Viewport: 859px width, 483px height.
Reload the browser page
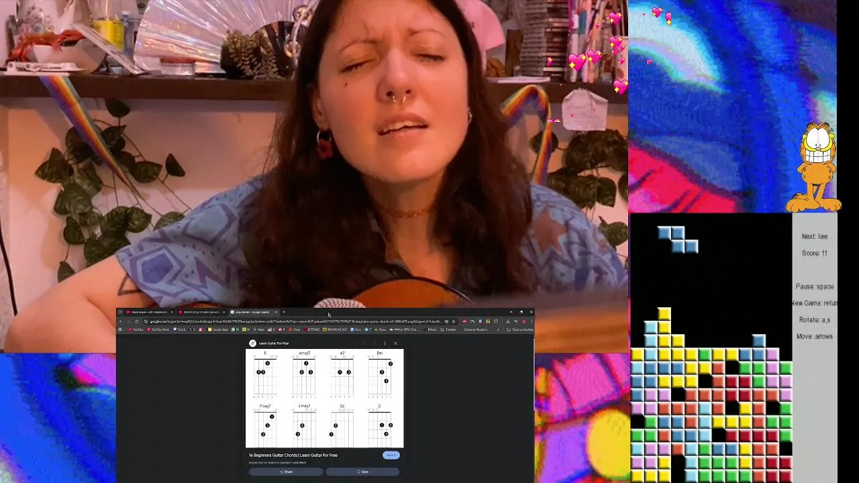[x=136, y=321]
